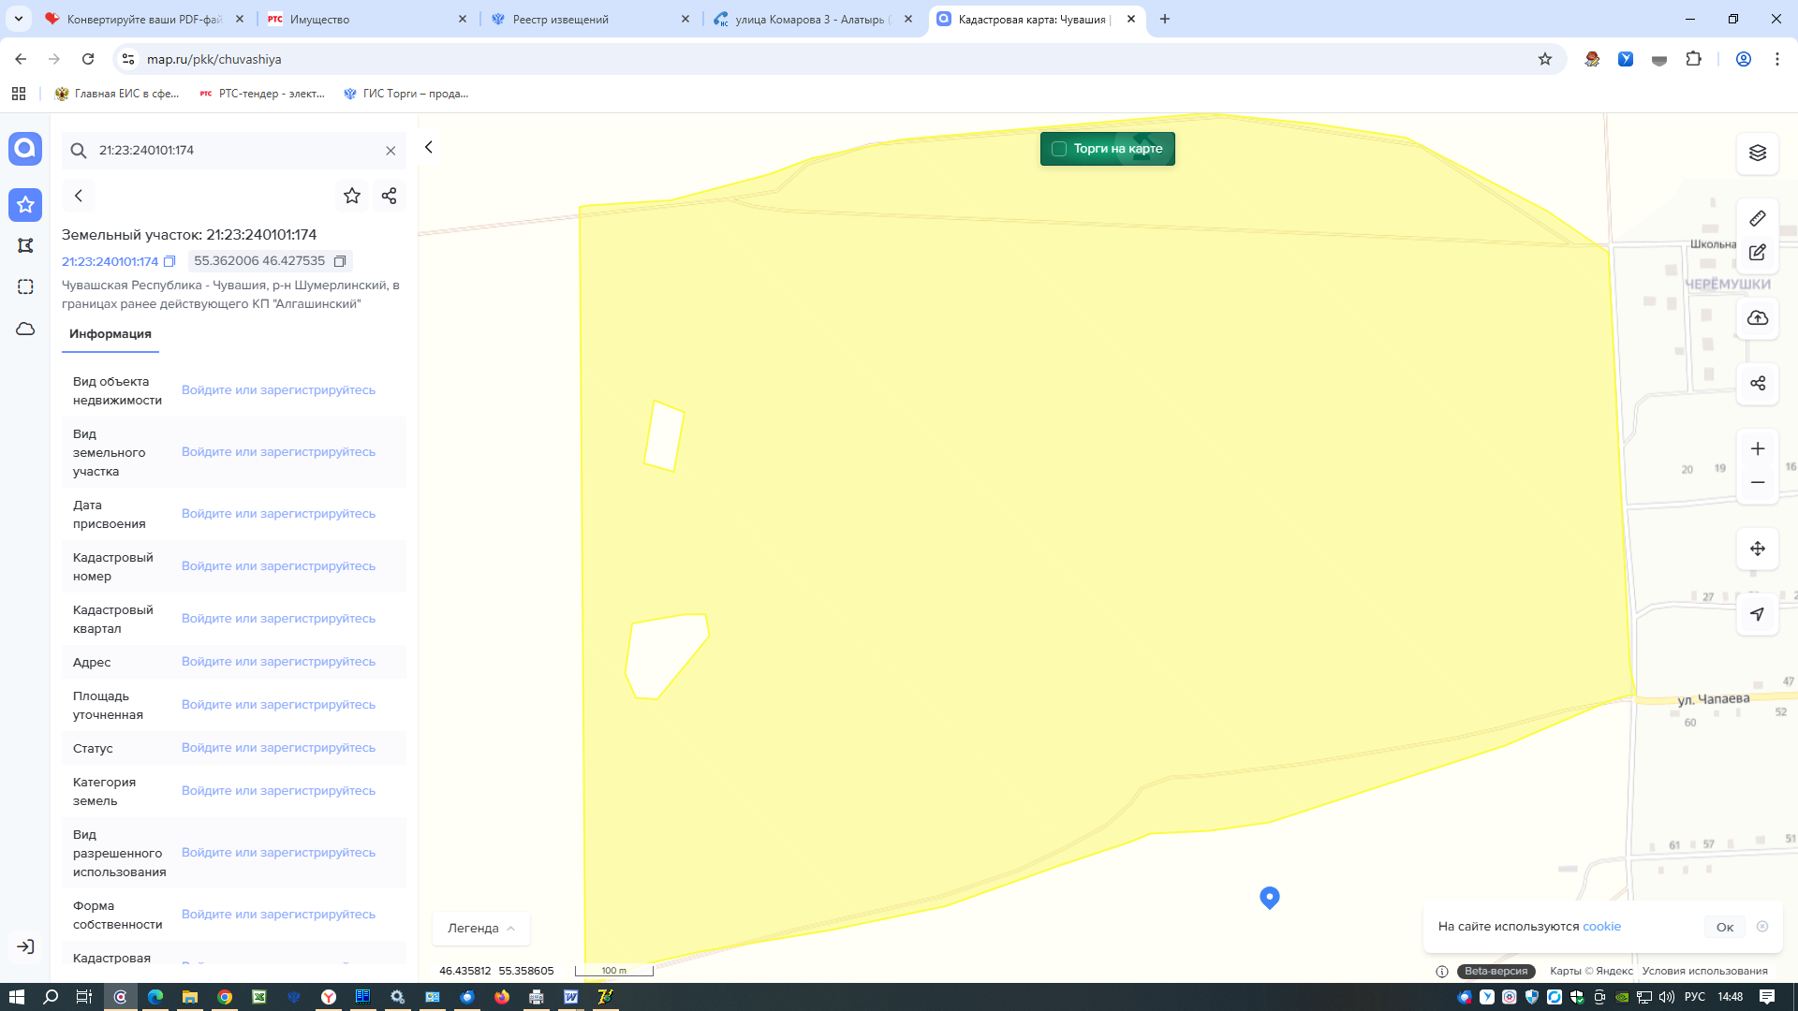Go back using the panel back arrow
Screen dimensions: 1798x1011
79,196
